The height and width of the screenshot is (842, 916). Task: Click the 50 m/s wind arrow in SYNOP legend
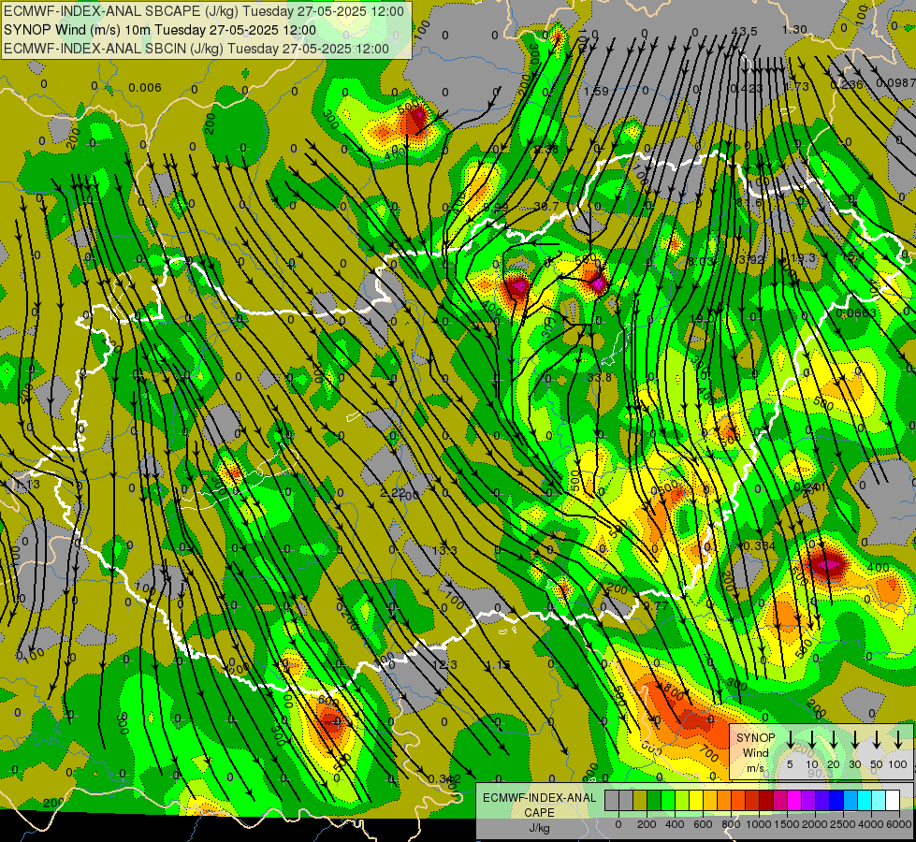(x=877, y=739)
